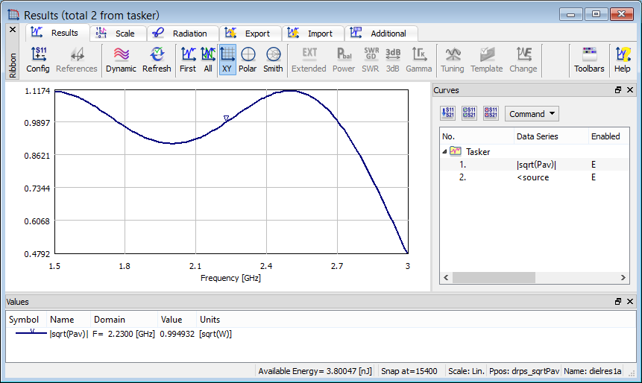Open the Toolbars options
This screenshot has height=383, width=642.
pos(589,60)
